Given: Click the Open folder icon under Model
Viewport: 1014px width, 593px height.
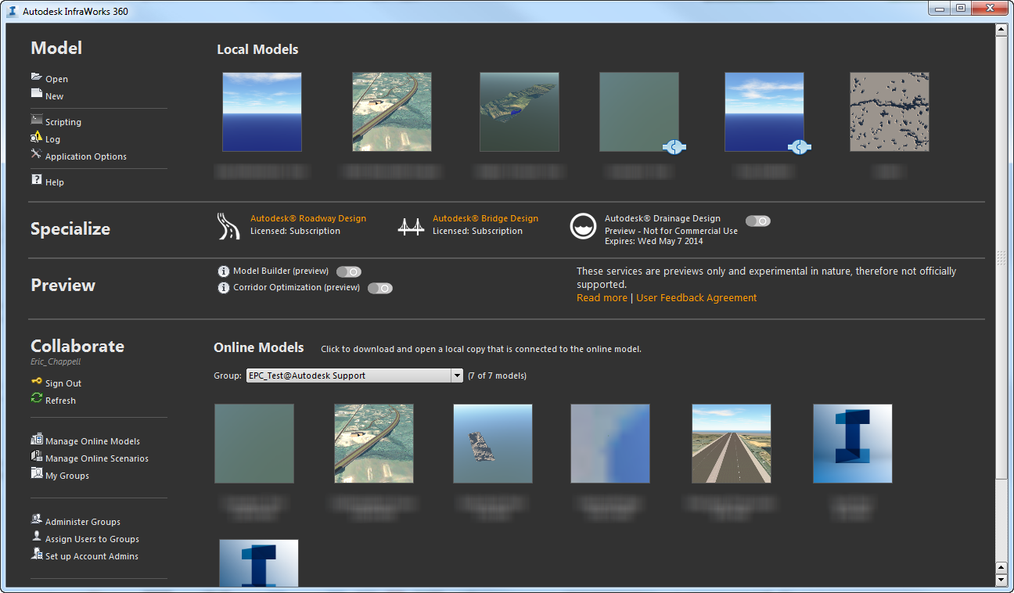Looking at the screenshot, I should (36, 77).
